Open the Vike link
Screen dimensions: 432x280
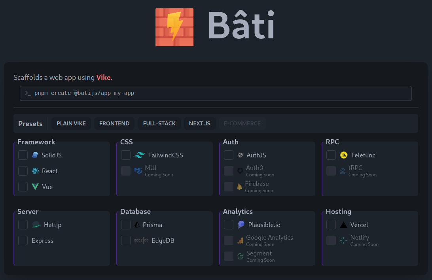pyautogui.click(x=103, y=78)
